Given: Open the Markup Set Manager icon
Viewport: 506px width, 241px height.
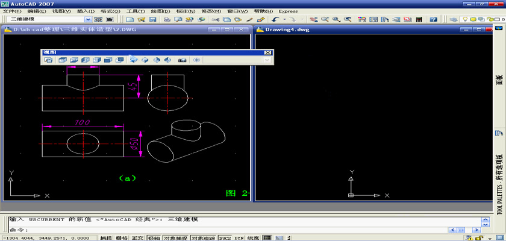Looking at the screenshot, I should 407,19.
